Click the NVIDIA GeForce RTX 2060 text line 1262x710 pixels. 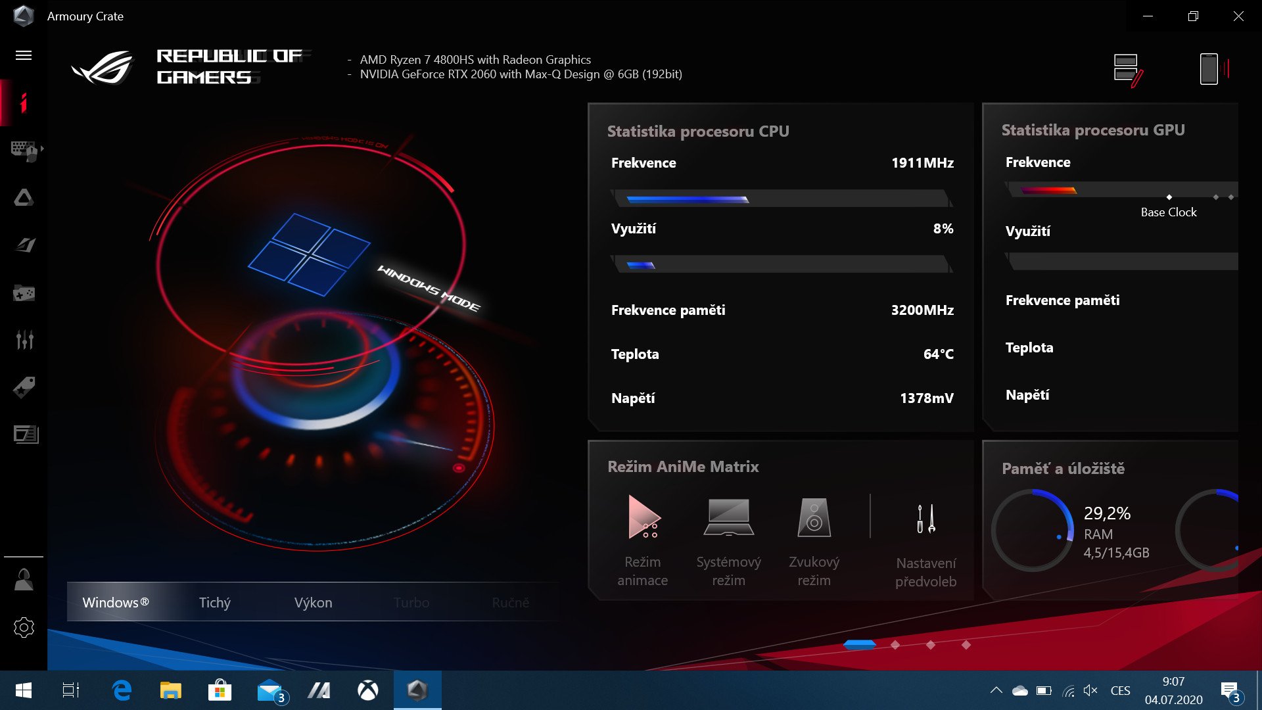[x=521, y=74]
